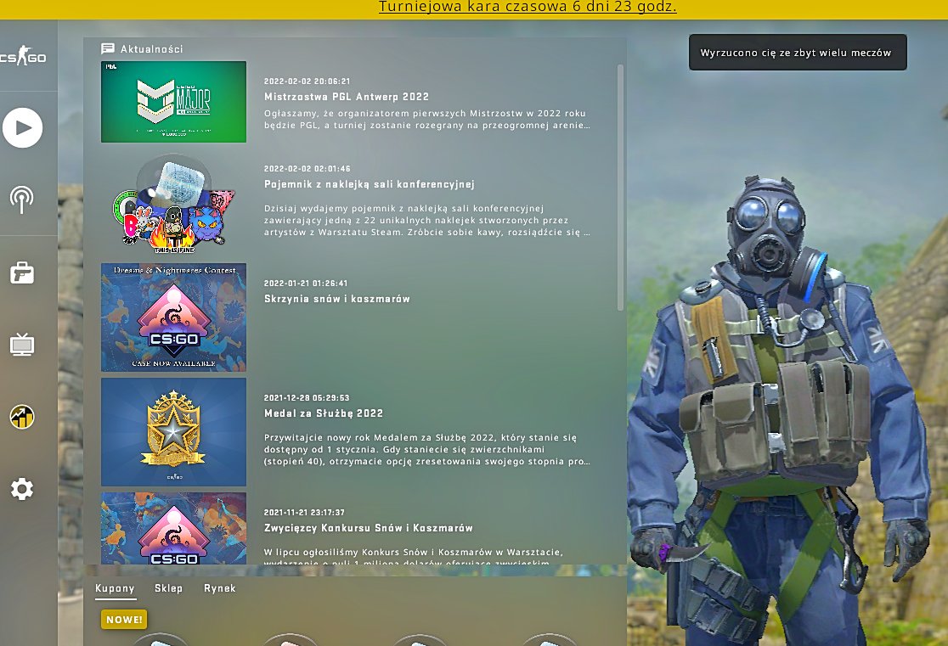Switch to the Sklep tab
948x646 pixels.
tap(168, 588)
